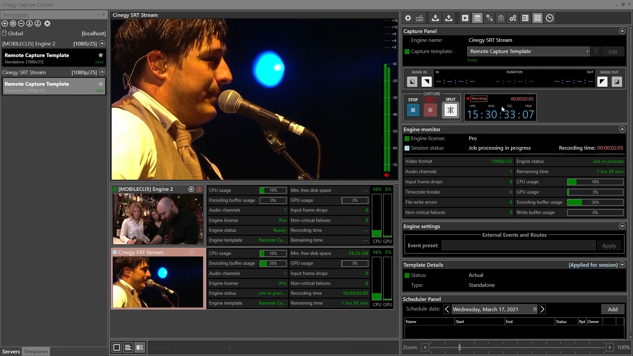Click the play/pause capture panel toolbar icon
This screenshot has width=633, height=356.
pos(490,18)
